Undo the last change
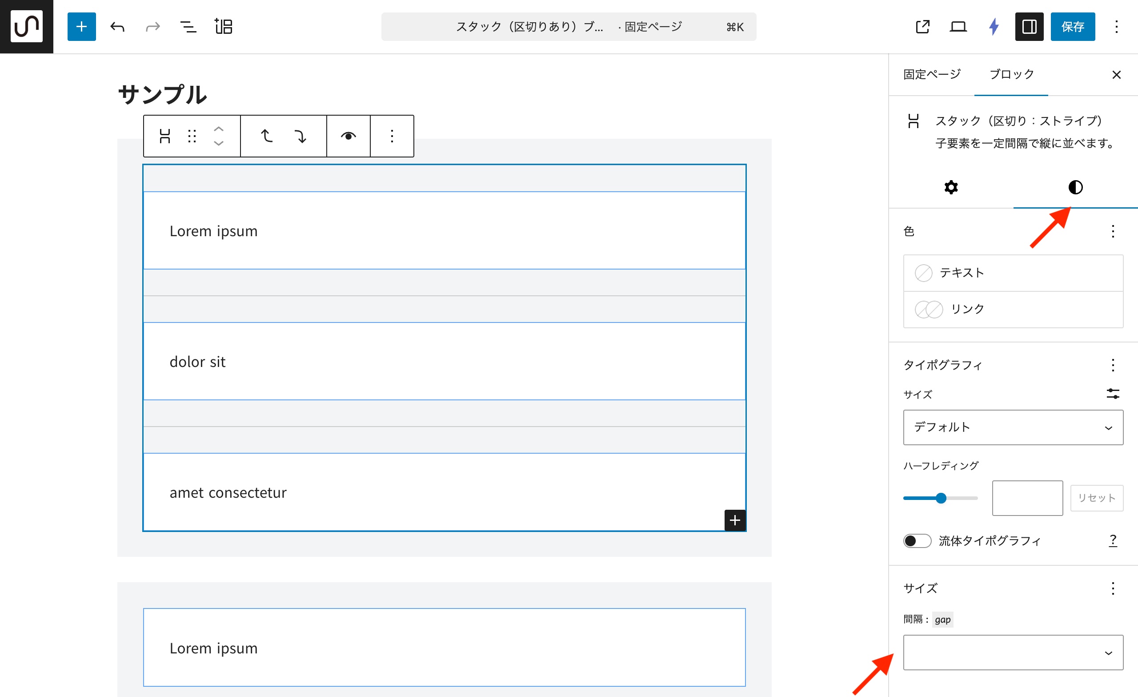Viewport: 1138px width, 697px height. (117, 27)
